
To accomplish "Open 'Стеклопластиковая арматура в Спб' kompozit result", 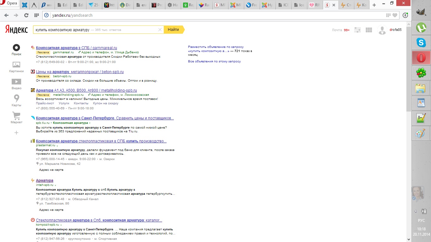I will point(99,220).
